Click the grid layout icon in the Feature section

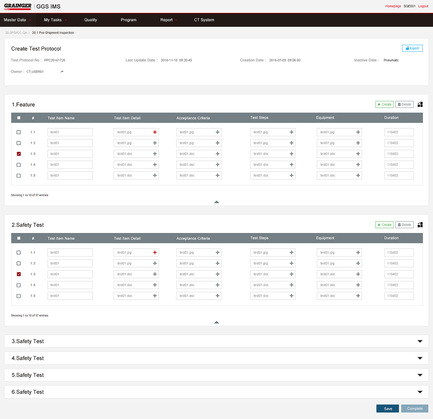point(420,104)
